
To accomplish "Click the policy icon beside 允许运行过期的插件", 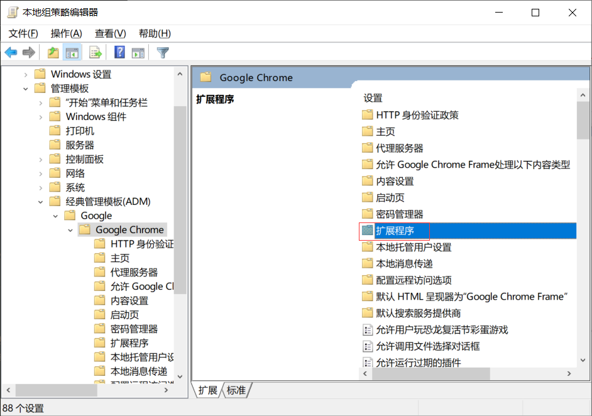I will coord(368,363).
